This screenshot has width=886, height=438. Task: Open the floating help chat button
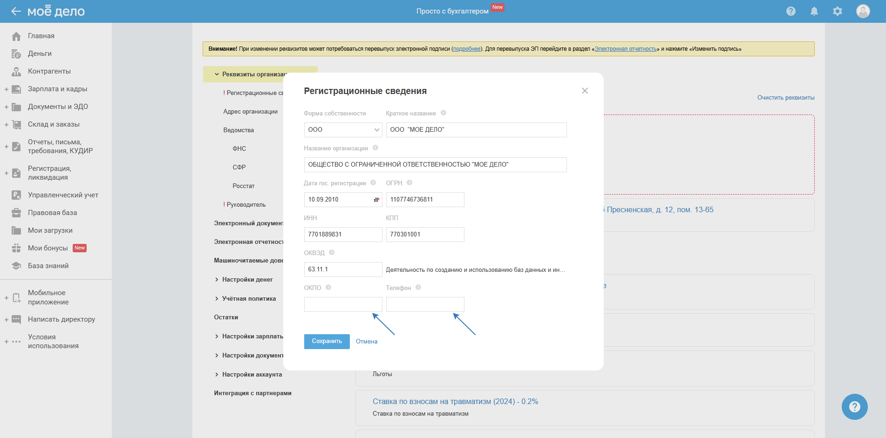(854, 407)
